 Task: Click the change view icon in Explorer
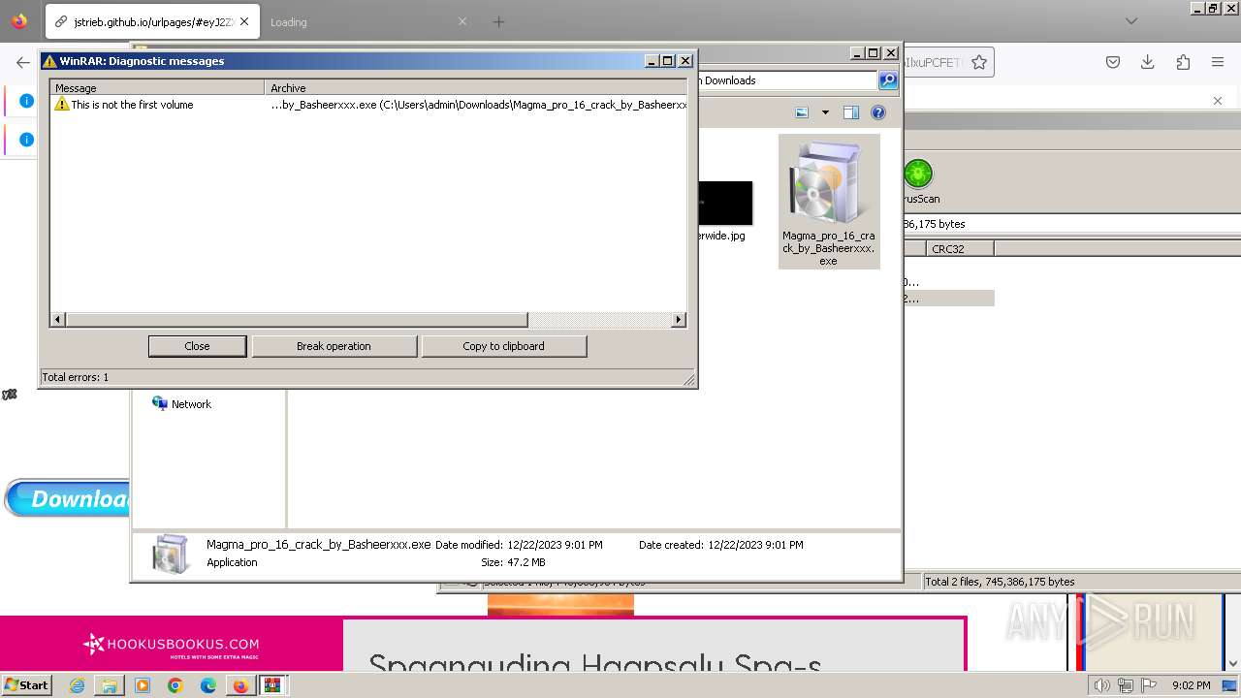tap(802, 112)
